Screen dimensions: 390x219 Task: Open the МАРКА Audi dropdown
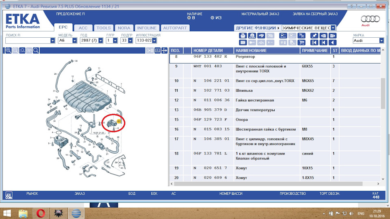(x=381, y=41)
